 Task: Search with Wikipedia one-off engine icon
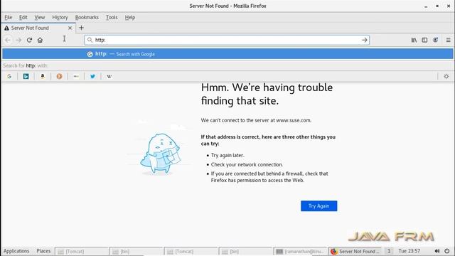click(109, 76)
